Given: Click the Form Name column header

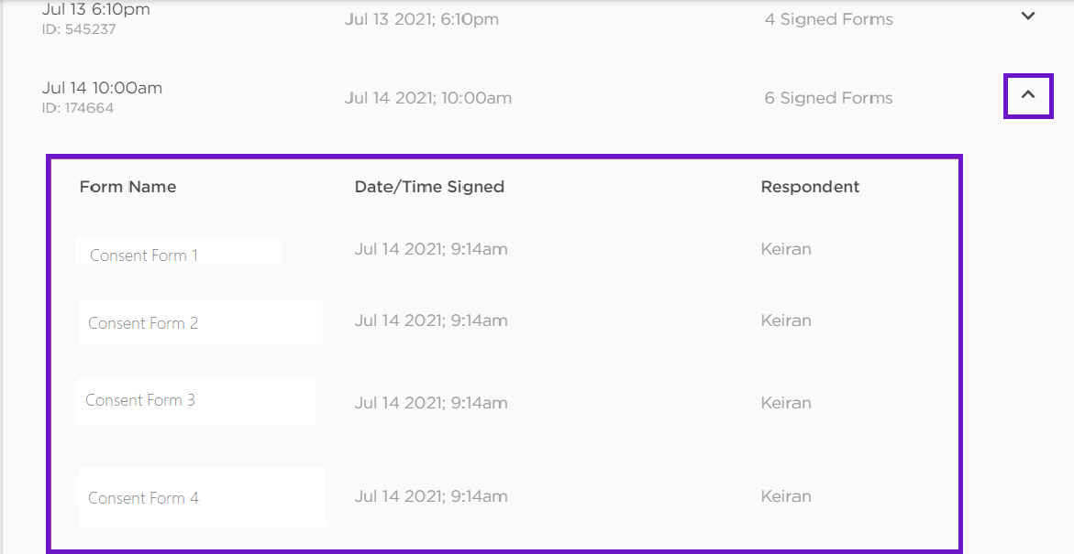Looking at the screenshot, I should 127,187.
